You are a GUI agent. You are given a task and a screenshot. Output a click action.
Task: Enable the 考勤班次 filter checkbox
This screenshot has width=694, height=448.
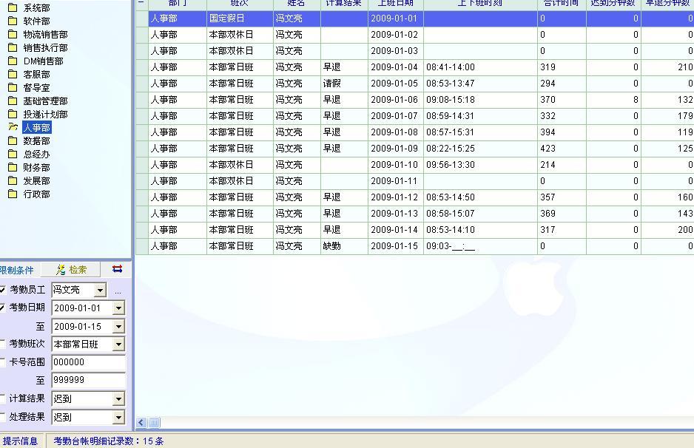pos(3,344)
